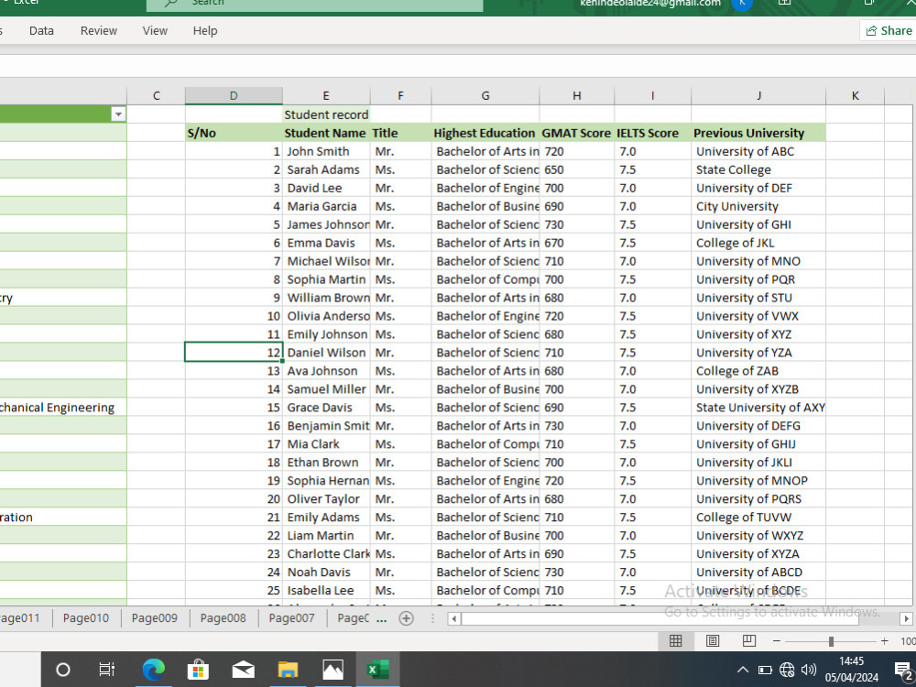This screenshot has width=916, height=687.
Task: Select the Highest Education header cell
Action: (485, 133)
